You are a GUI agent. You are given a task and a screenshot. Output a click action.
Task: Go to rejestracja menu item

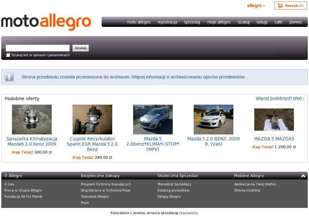click(167, 22)
